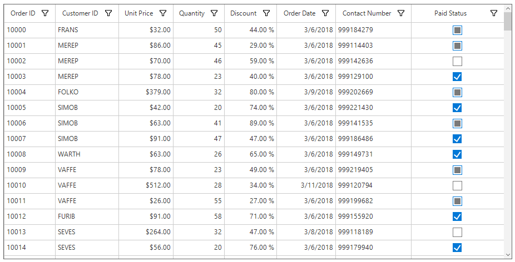Select the Order ID cell 10000
The image size is (515, 262).
tap(29, 30)
